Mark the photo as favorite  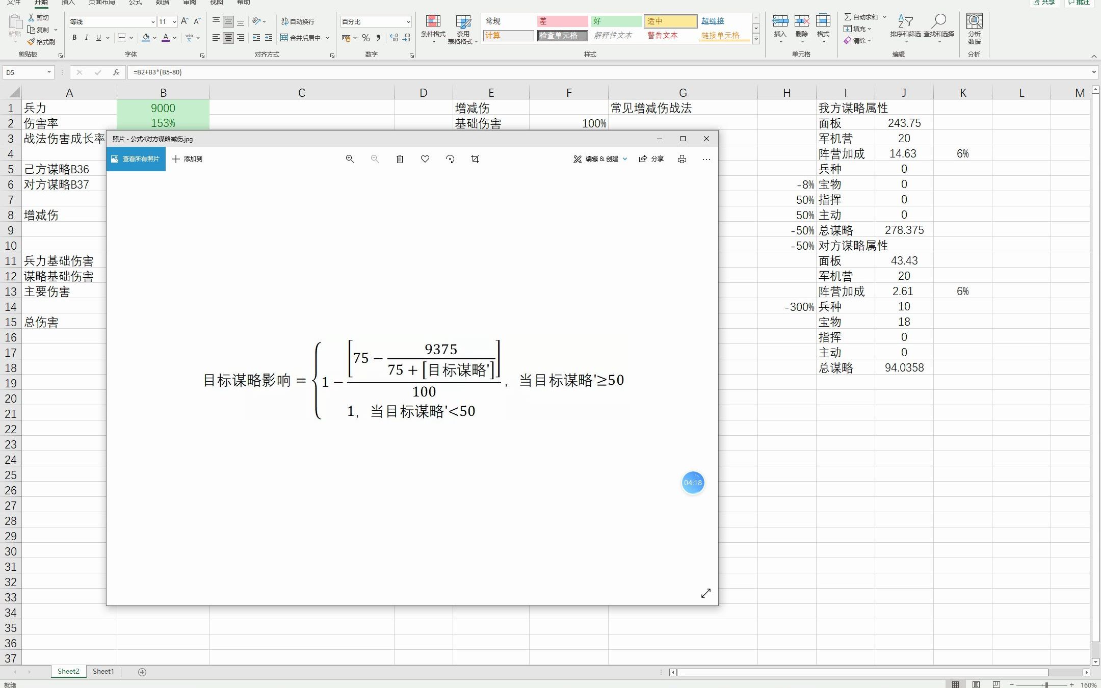coord(424,158)
